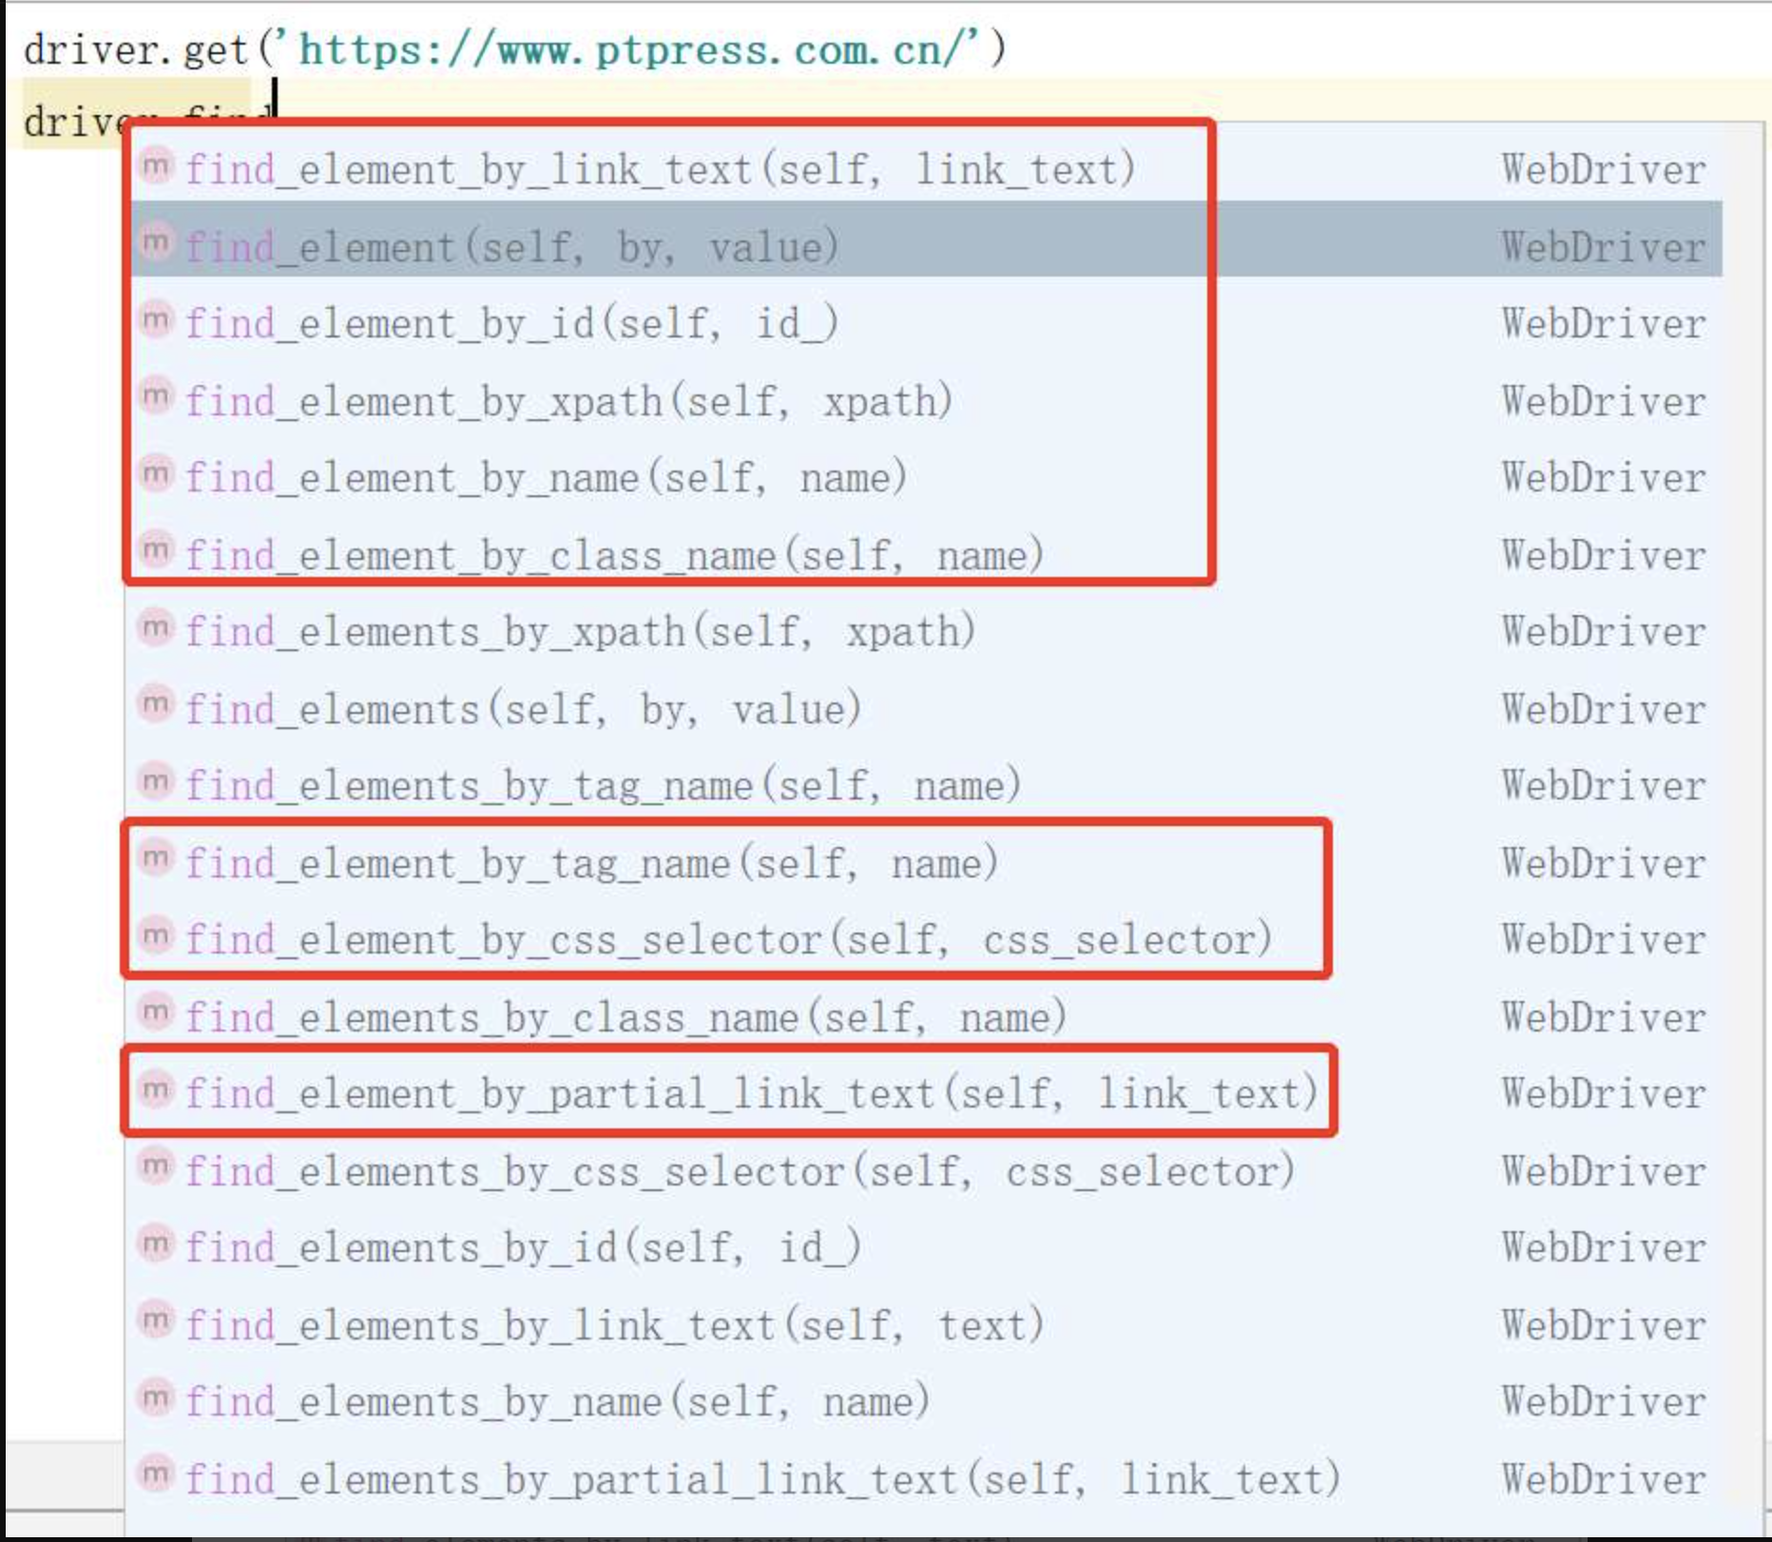Click method icon beside find_element_by_tag_name
This screenshot has width=1772, height=1542.
click(x=156, y=858)
